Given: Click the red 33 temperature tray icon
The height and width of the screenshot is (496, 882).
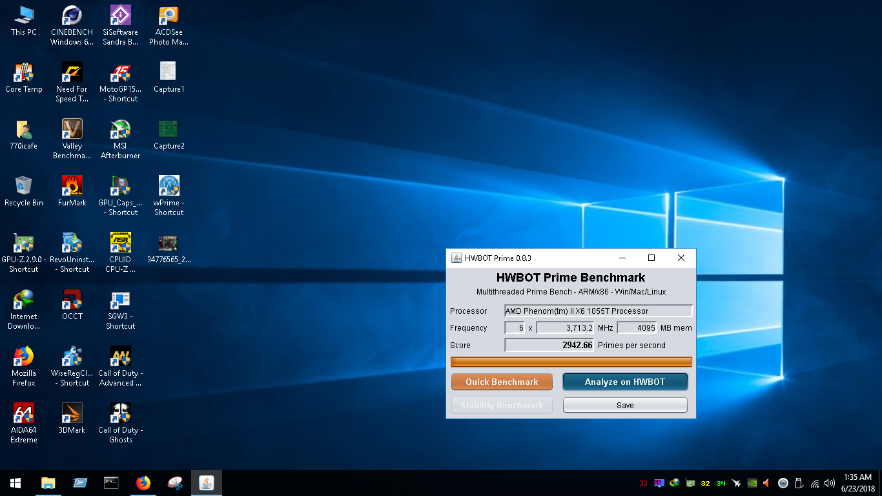Looking at the screenshot, I should (x=643, y=483).
